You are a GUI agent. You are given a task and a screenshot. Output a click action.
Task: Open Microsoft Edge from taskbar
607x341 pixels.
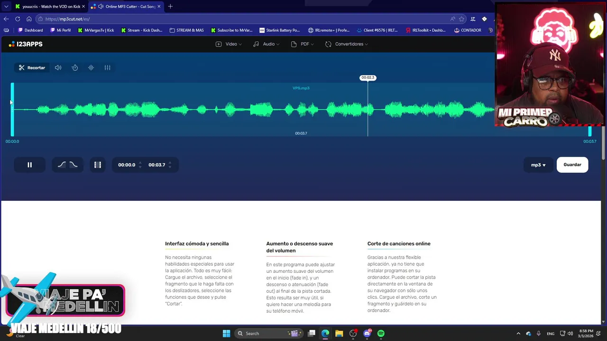tap(325, 333)
